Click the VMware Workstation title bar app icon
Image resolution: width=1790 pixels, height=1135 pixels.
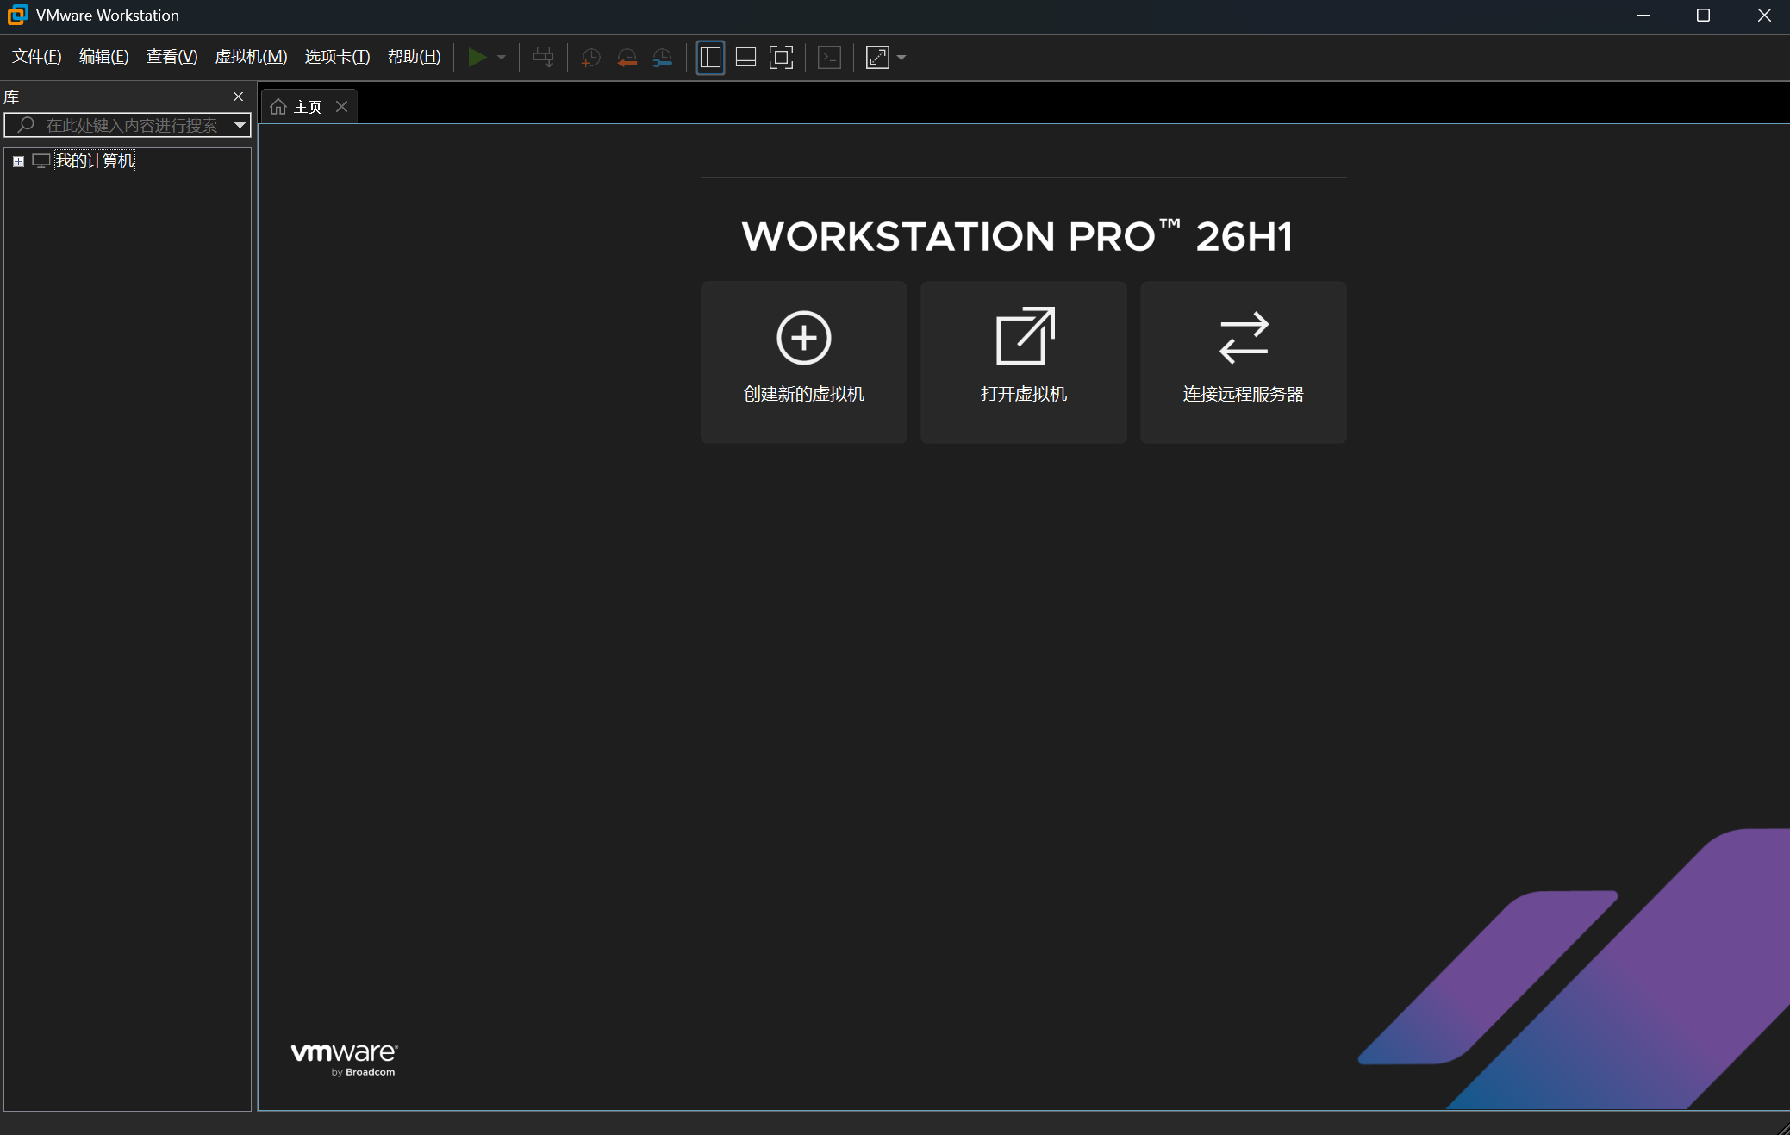(17, 16)
